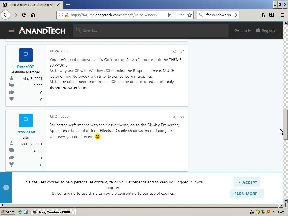
Task: Click the forward navigation arrow
Action: coord(15,15)
